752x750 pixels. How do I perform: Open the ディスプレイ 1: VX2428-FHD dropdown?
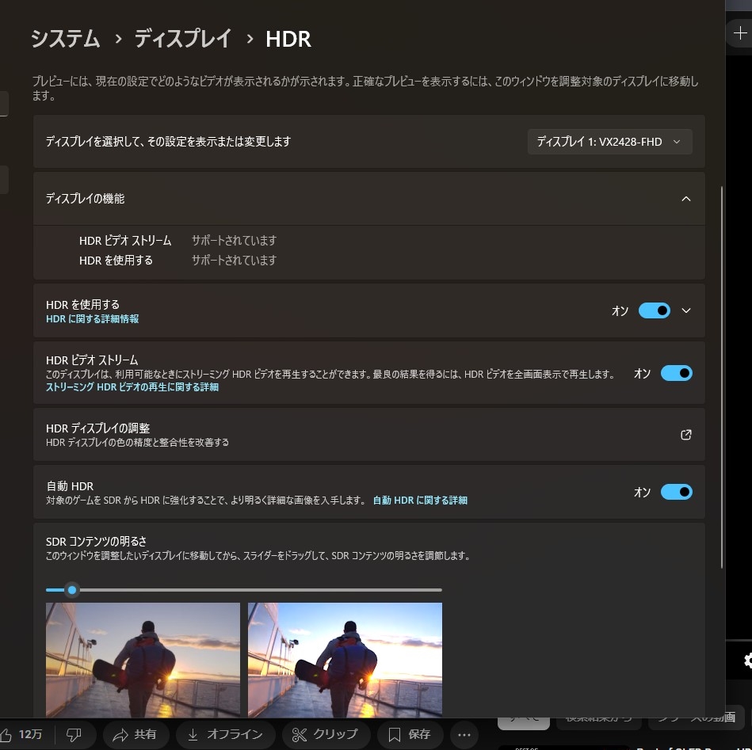pos(609,142)
